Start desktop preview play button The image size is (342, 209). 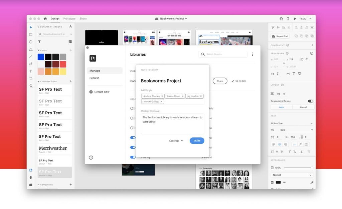(295, 19)
